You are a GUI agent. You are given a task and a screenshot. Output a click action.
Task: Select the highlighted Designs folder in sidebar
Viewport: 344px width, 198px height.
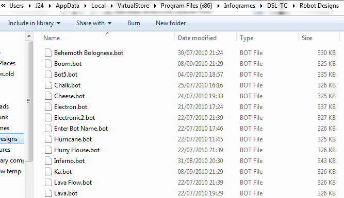[x=12, y=139]
